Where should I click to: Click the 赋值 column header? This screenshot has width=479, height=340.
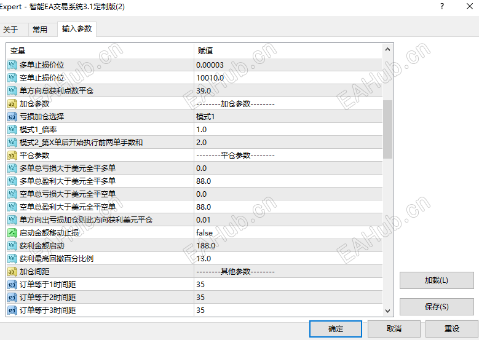pyautogui.click(x=288, y=50)
